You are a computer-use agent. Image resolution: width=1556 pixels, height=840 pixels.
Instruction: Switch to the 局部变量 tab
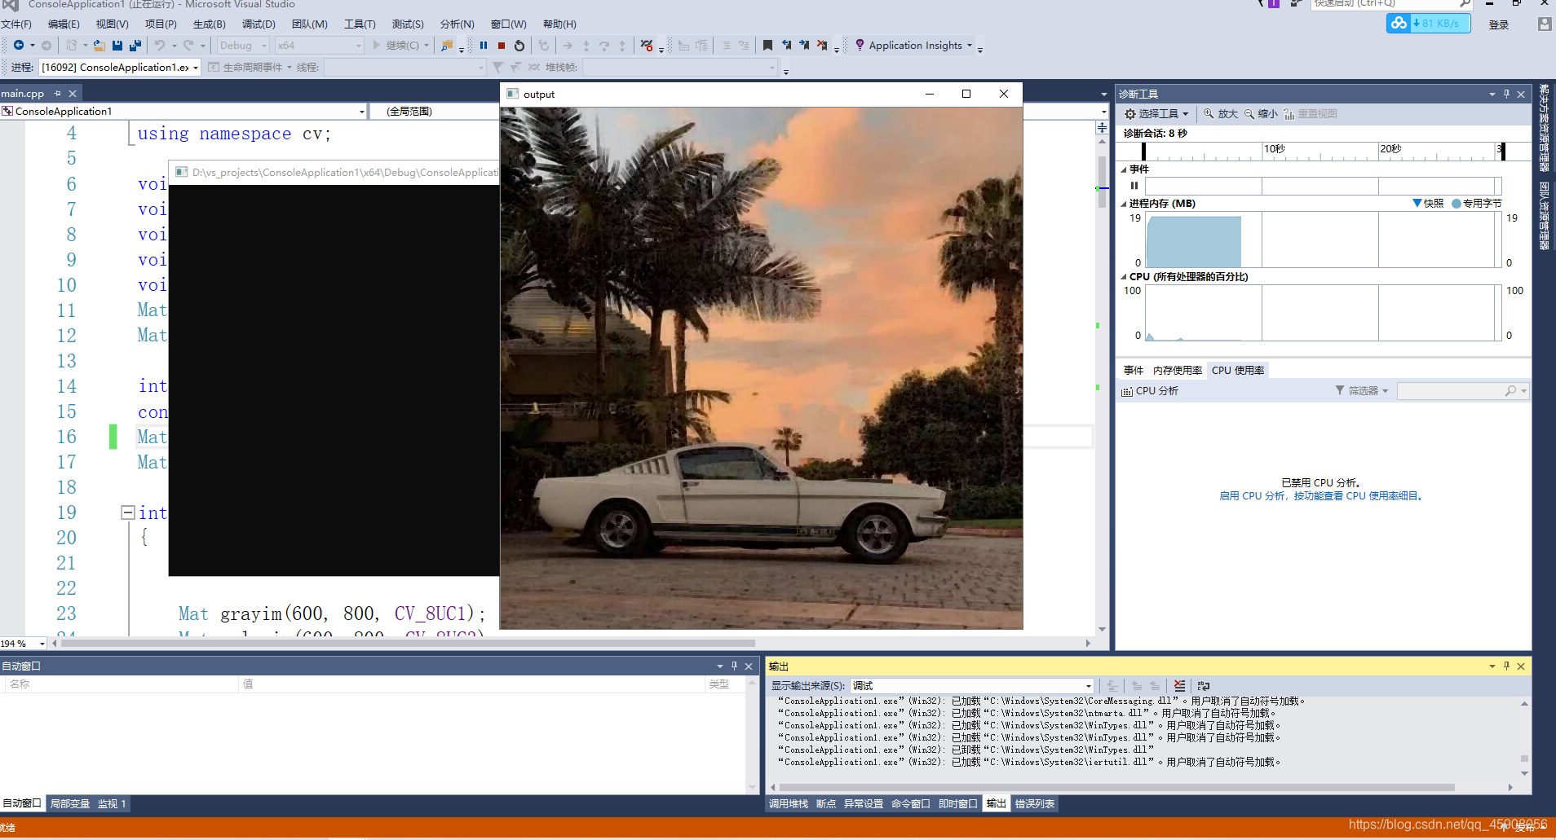coord(70,804)
